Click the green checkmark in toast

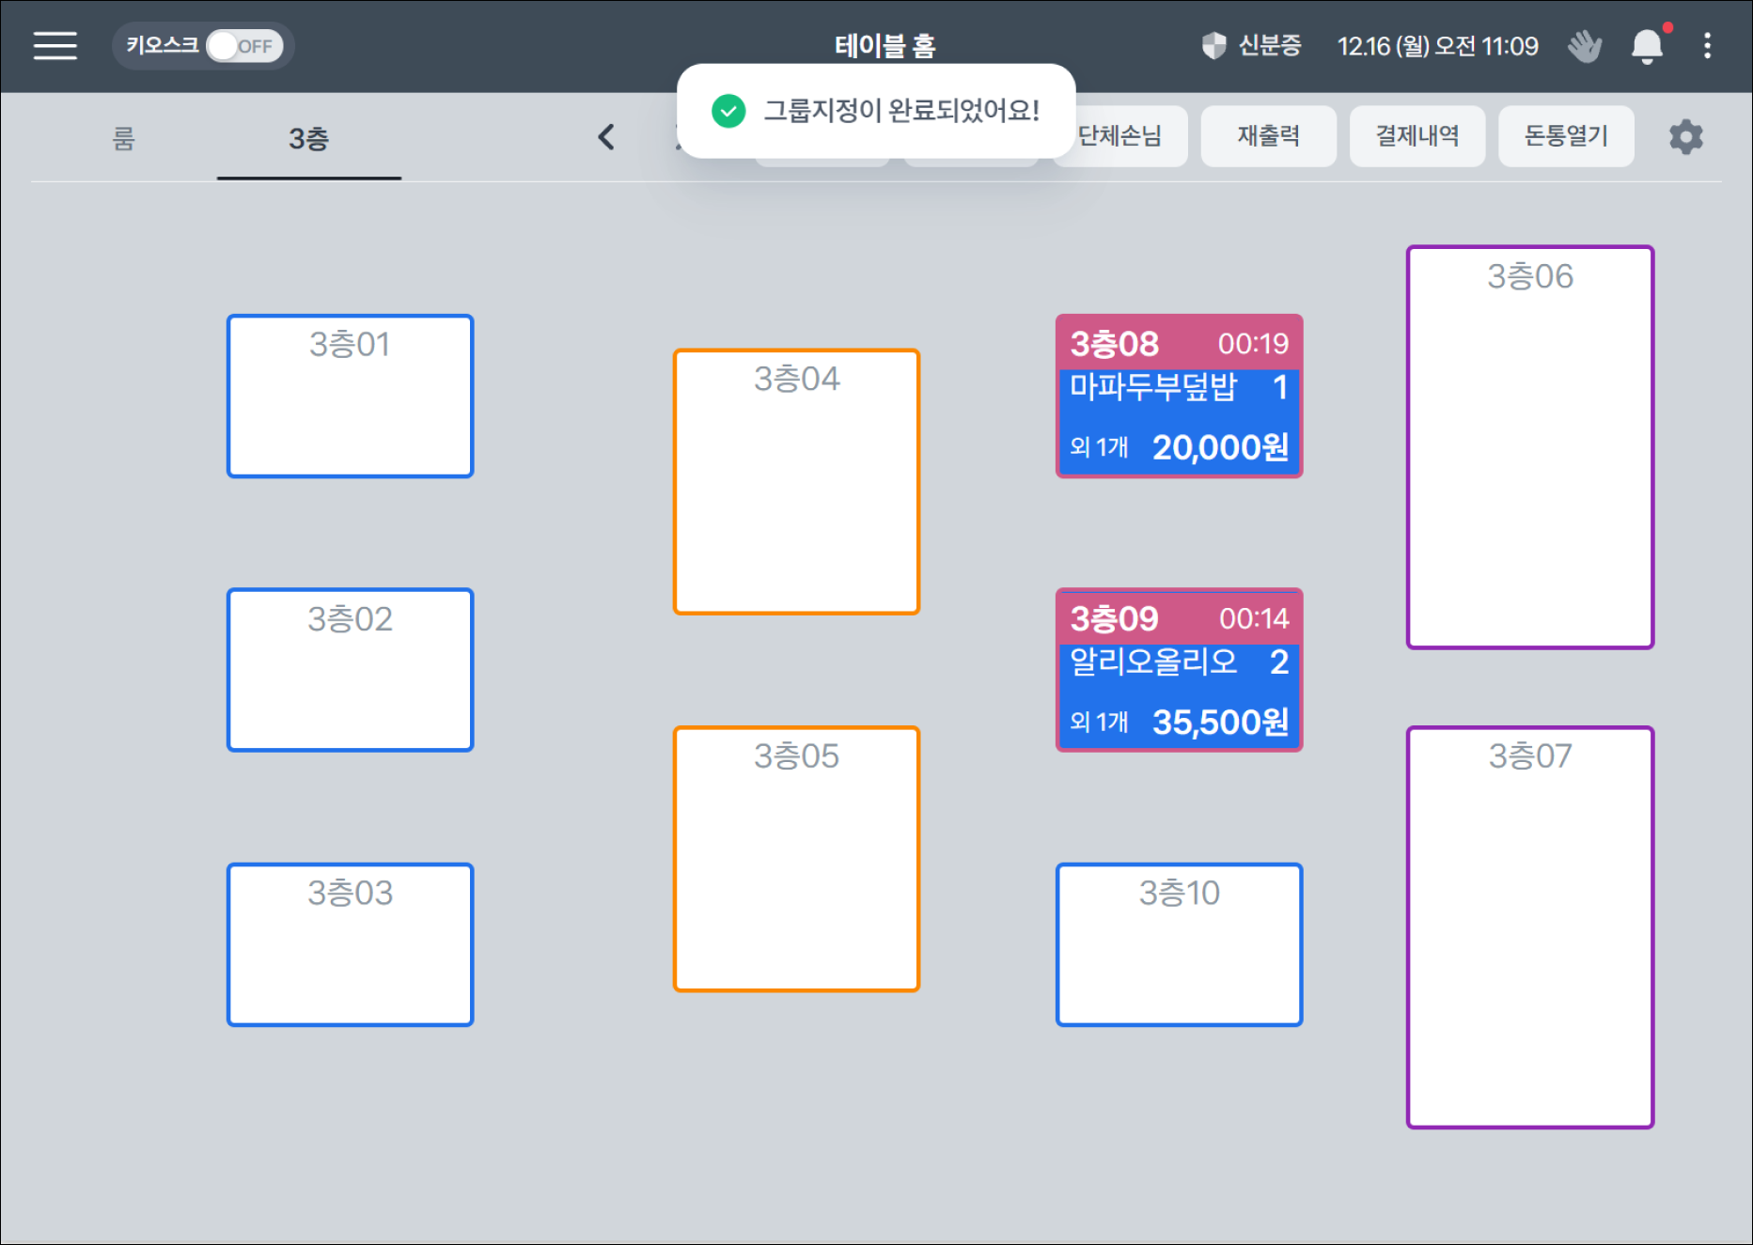tap(728, 111)
